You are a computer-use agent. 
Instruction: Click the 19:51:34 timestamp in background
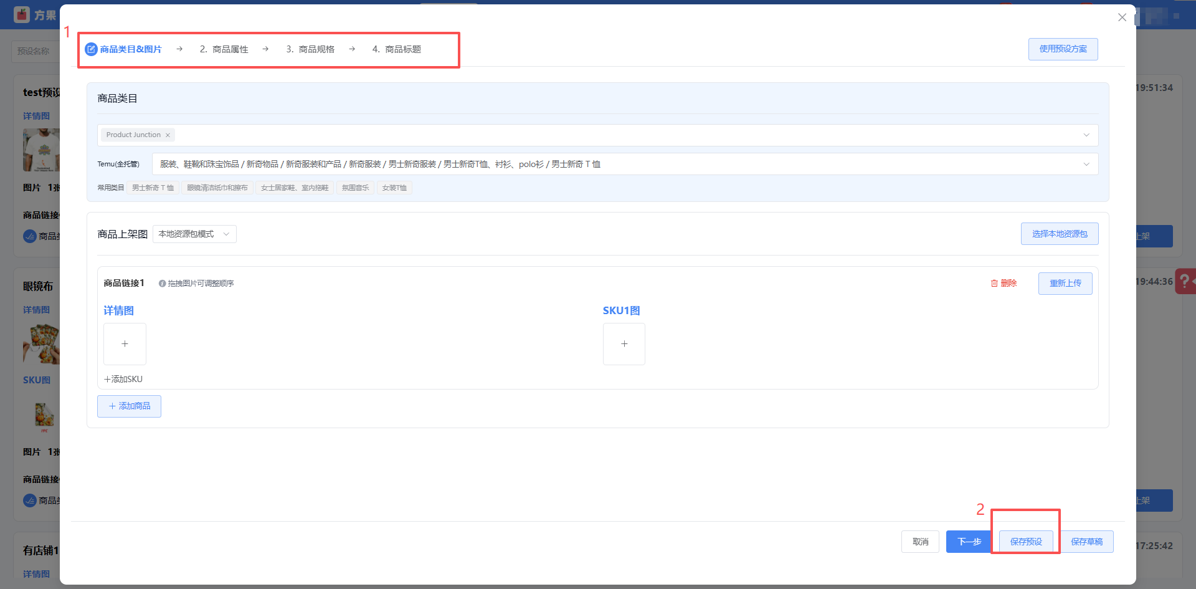[1154, 88]
